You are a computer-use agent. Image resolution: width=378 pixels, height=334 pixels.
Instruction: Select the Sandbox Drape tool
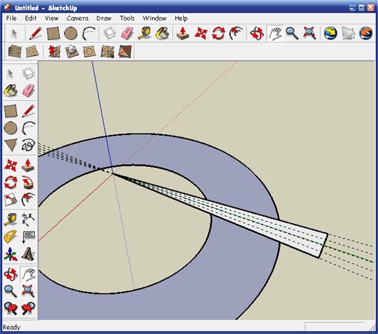tap(90, 51)
